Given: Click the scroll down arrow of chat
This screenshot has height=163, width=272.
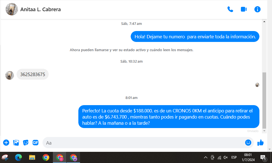Looking at the screenshot, I should tap(264, 131).
